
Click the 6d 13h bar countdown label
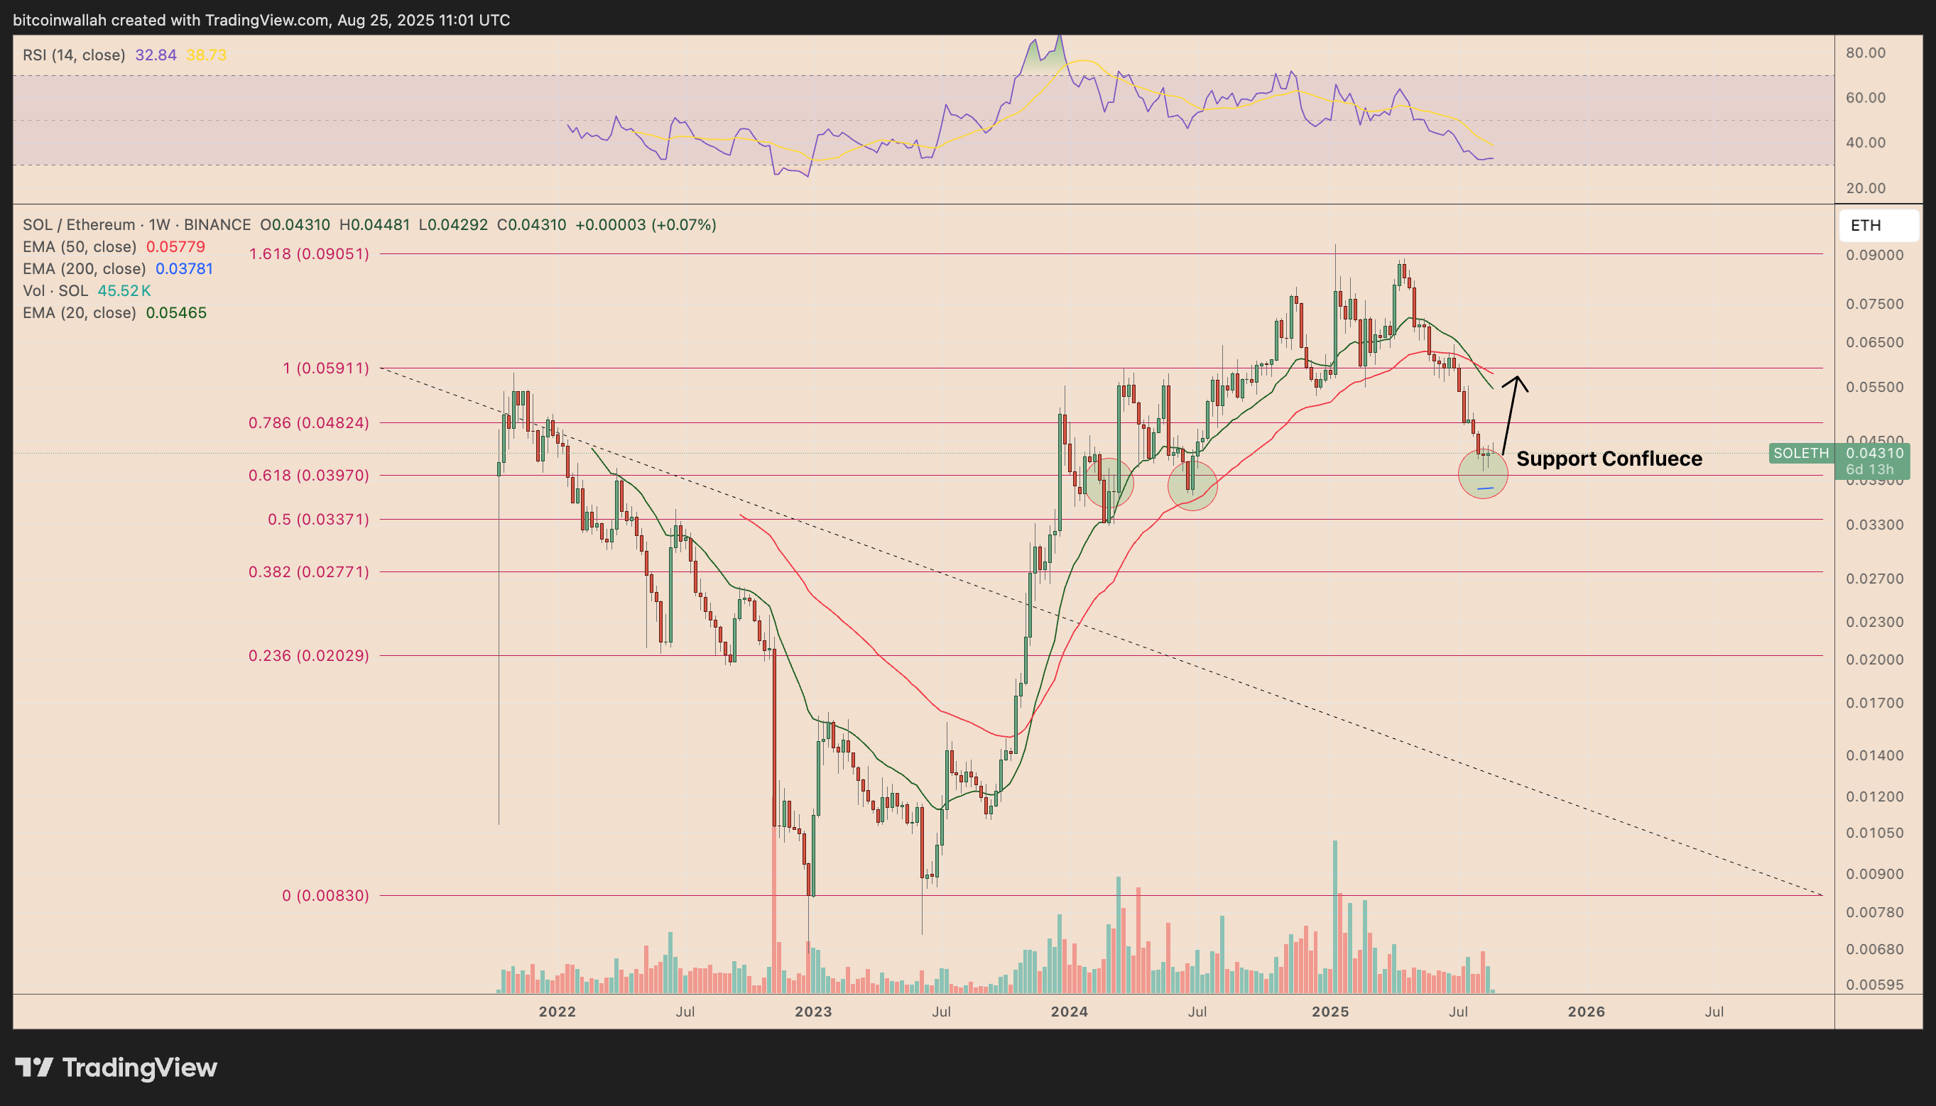tap(1870, 469)
